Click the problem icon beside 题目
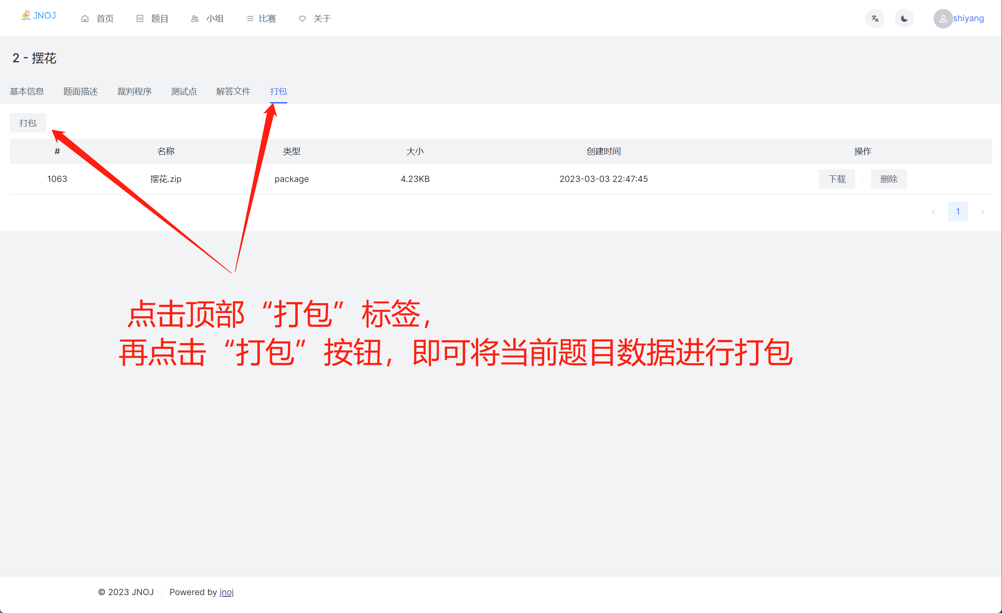Image resolution: width=1002 pixels, height=613 pixels. coord(140,19)
